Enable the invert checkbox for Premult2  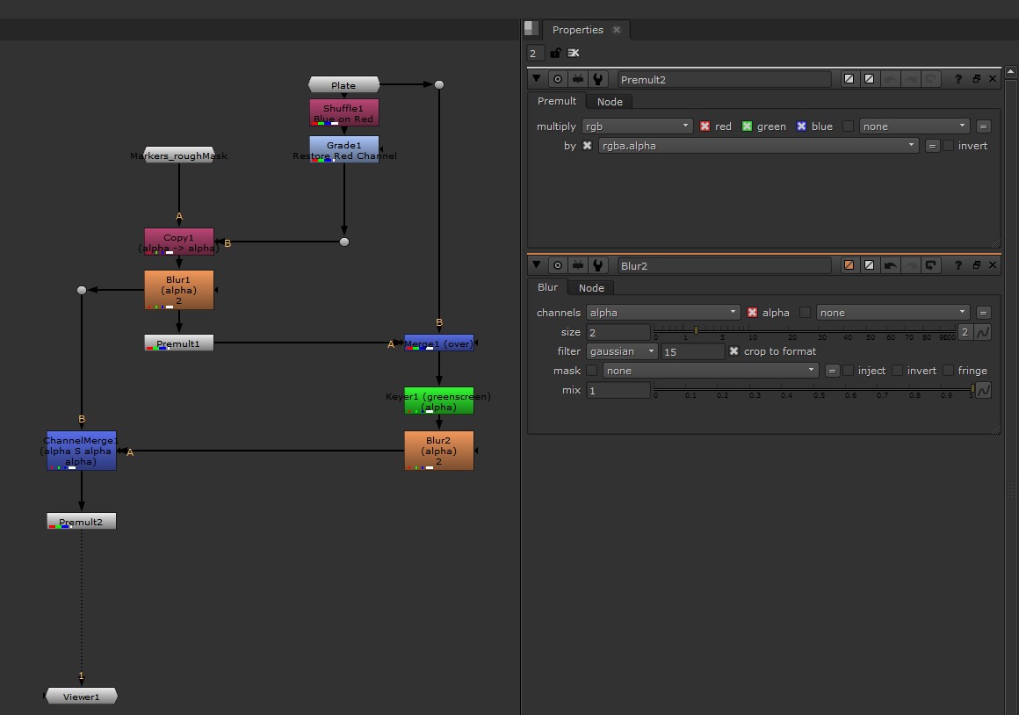pos(949,146)
